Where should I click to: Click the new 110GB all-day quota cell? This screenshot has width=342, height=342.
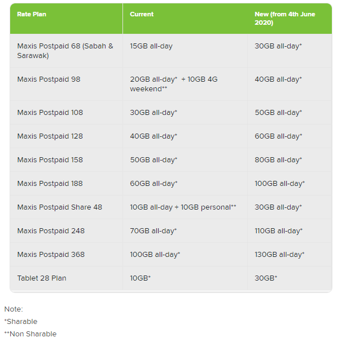279,231
